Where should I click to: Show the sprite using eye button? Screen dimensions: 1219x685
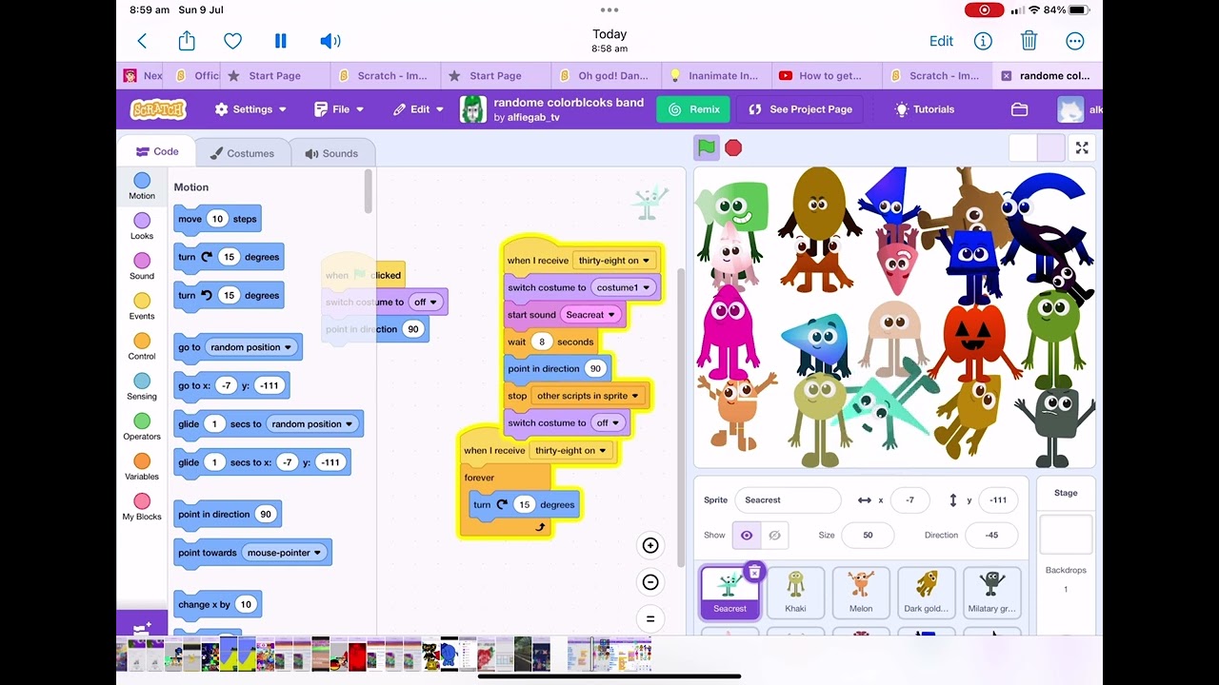click(x=747, y=536)
